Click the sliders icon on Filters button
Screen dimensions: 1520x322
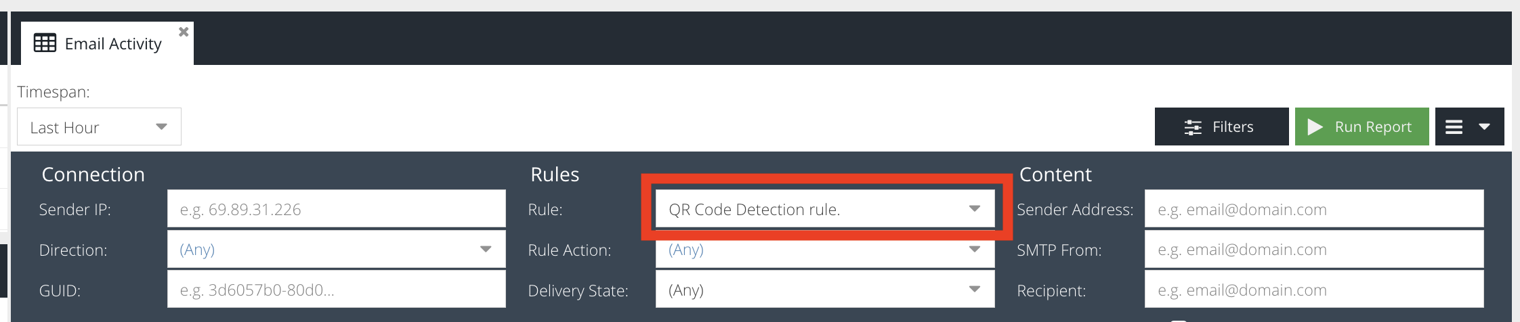coord(1193,127)
